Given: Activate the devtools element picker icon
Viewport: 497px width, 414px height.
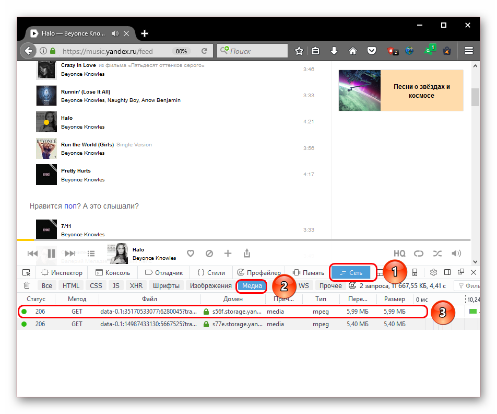Looking at the screenshot, I should coord(26,273).
